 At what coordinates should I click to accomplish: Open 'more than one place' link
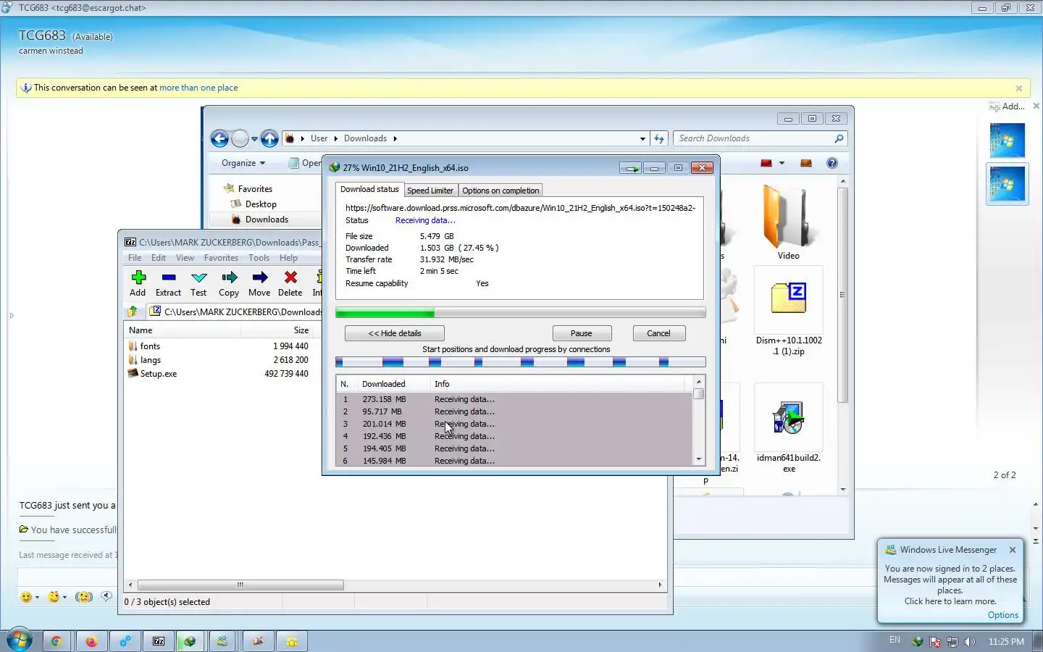pos(198,88)
